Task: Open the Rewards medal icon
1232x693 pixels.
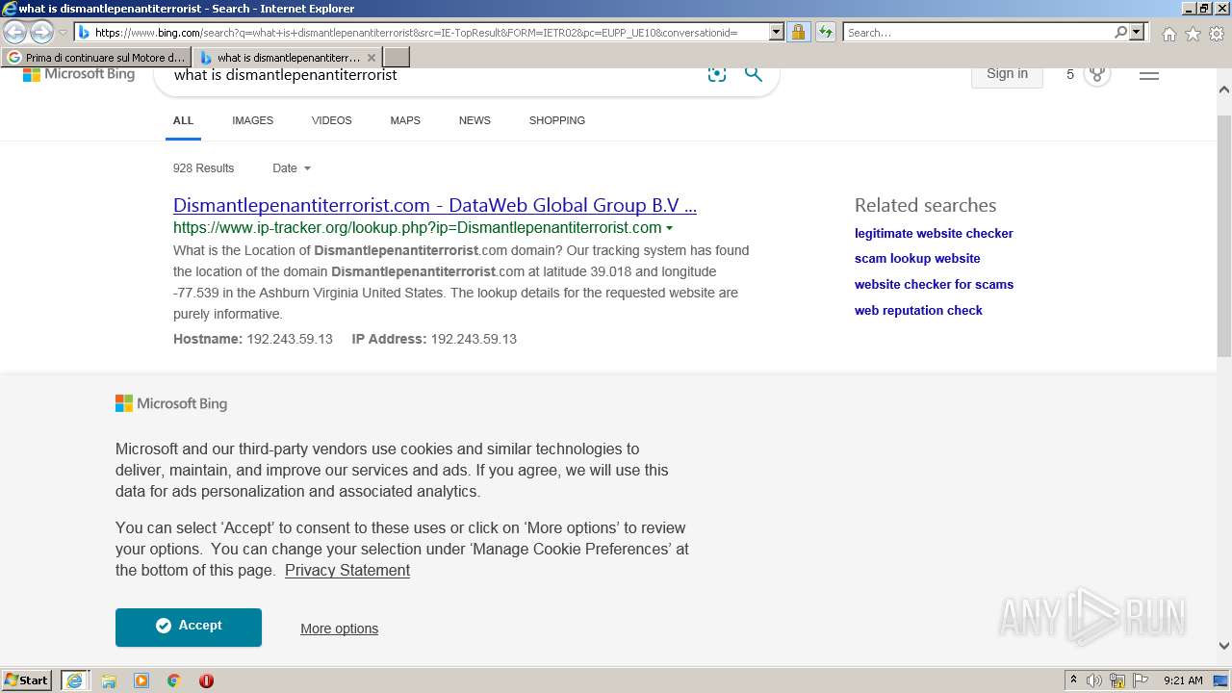Action: pyautogui.click(x=1097, y=74)
